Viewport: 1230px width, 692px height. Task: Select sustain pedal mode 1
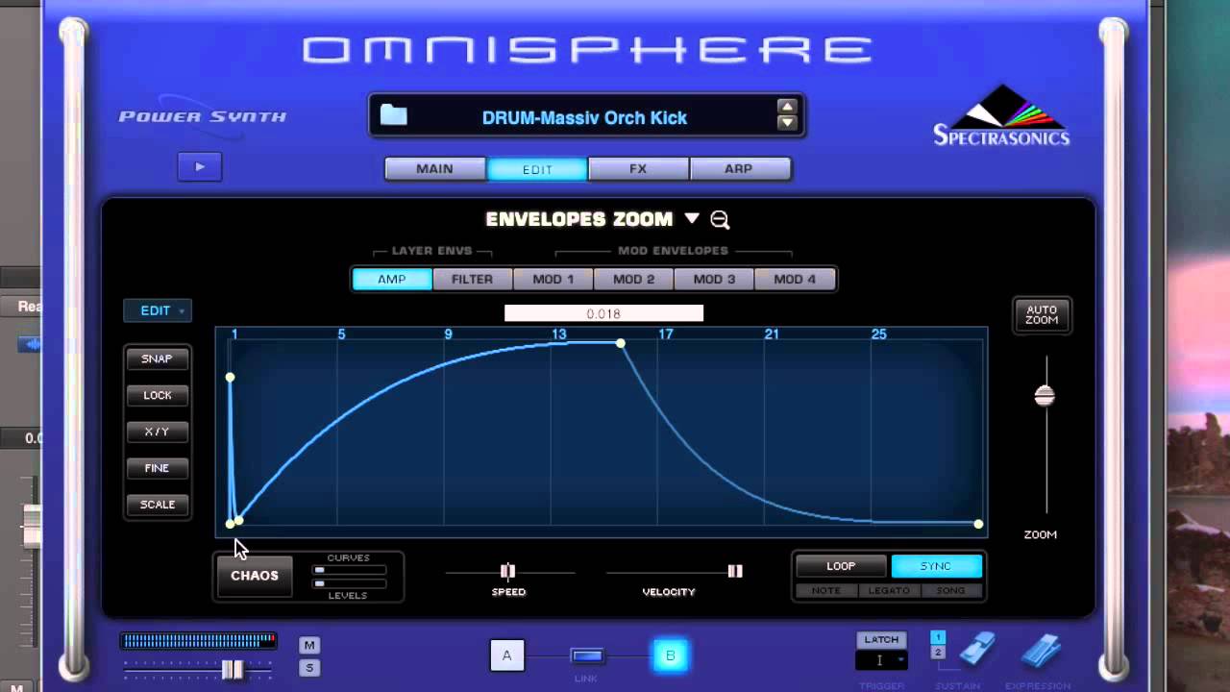pos(939,637)
